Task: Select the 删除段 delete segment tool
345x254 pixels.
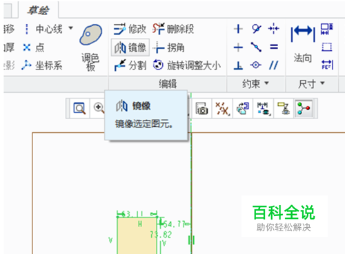Action: (173, 29)
